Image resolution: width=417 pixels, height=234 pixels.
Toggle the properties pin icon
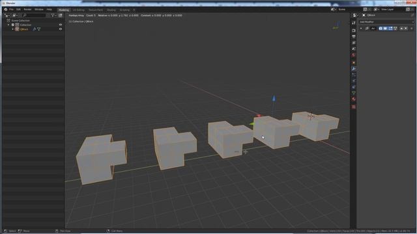click(412, 16)
